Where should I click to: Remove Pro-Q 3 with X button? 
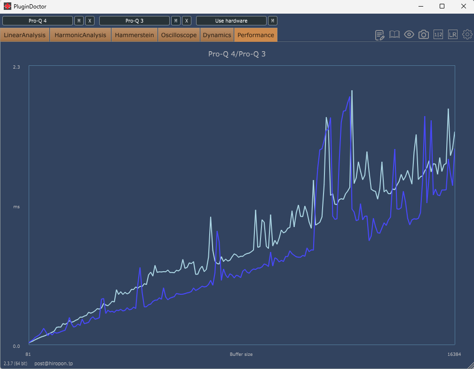coord(187,21)
